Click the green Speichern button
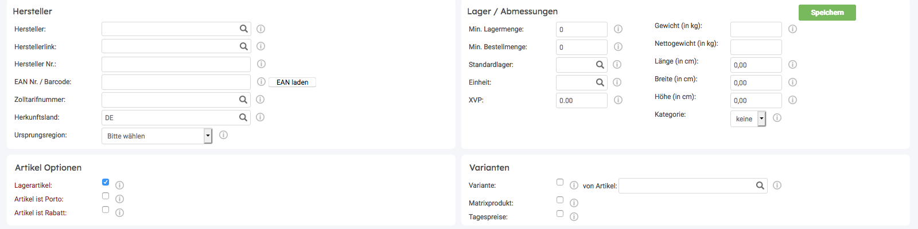Viewport: 918px width, 229px height. click(x=827, y=13)
